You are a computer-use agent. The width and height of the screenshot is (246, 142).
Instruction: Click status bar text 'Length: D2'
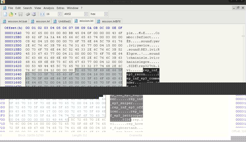tap(80, 135)
